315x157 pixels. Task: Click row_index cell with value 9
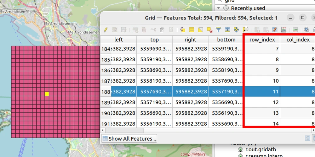coord(262,70)
